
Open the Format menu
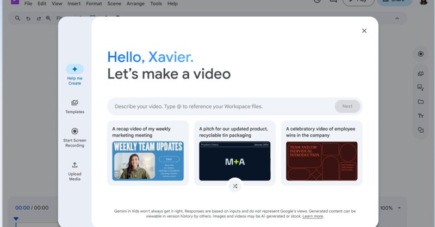94,4
